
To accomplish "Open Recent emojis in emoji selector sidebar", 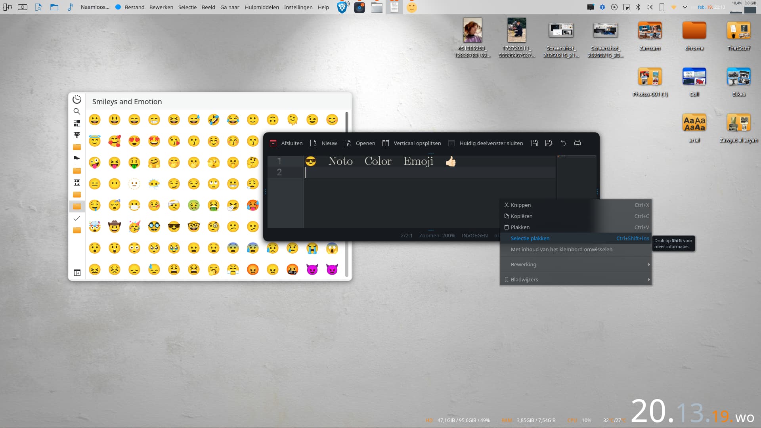I will 77,99.
